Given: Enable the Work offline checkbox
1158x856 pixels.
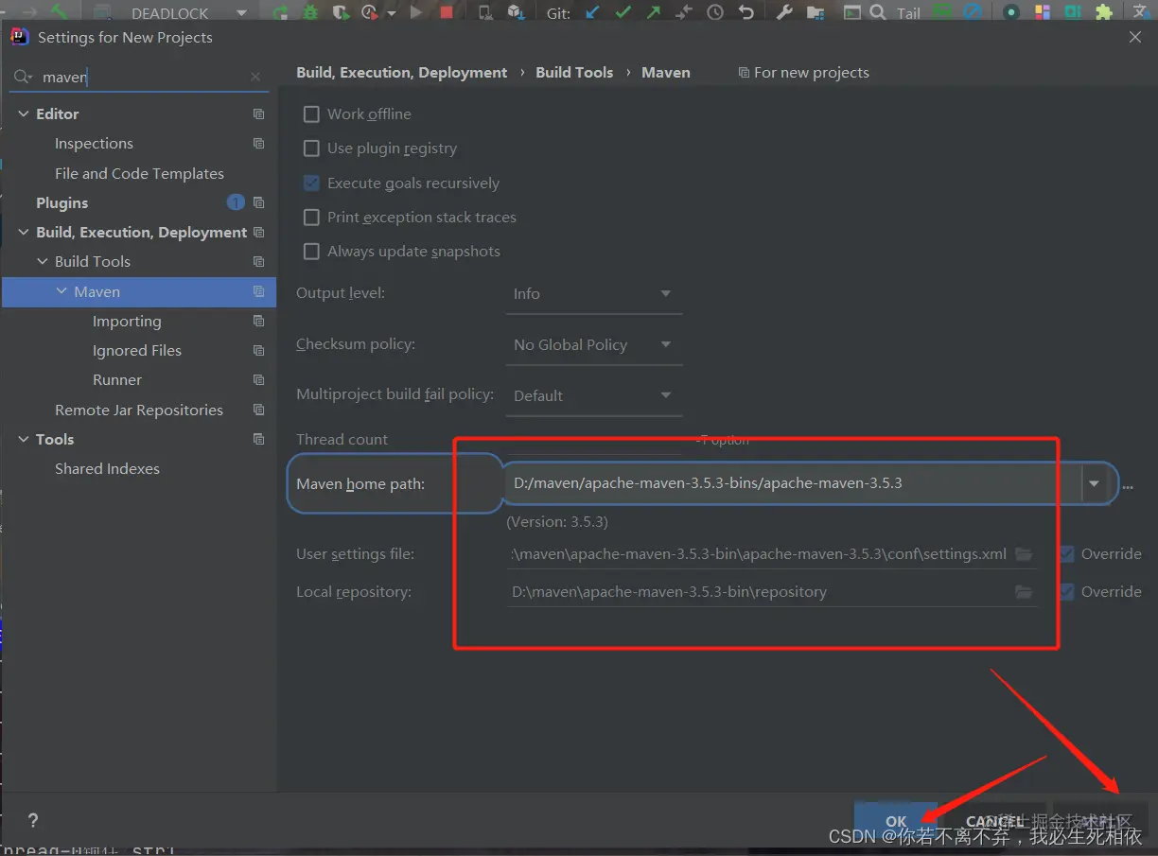Looking at the screenshot, I should pyautogui.click(x=311, y=114).
